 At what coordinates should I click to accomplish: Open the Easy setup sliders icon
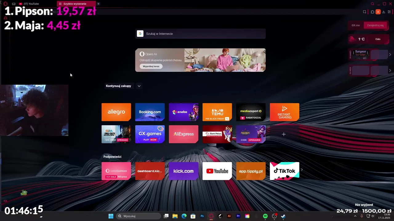[389, 12]
